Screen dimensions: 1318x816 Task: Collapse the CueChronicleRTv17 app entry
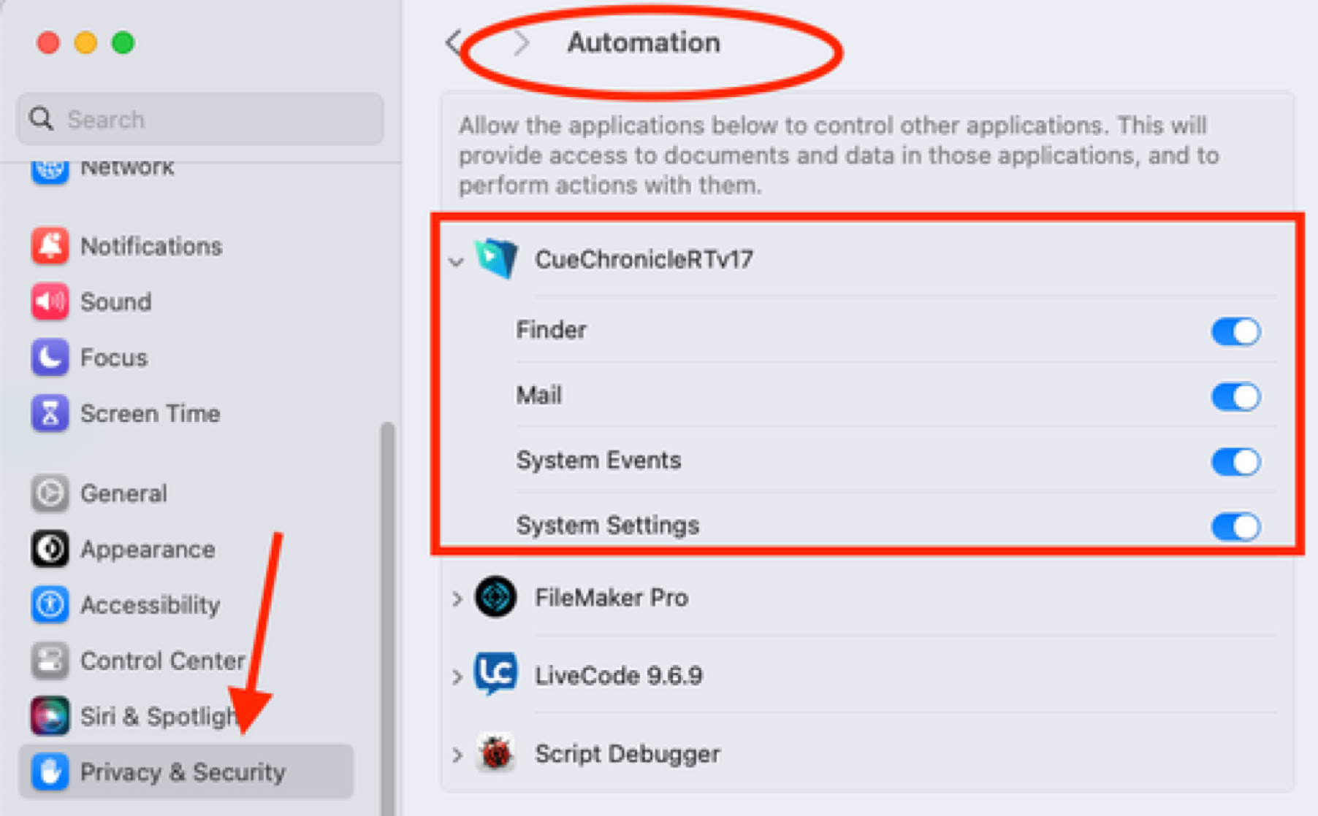pos(457,261)
